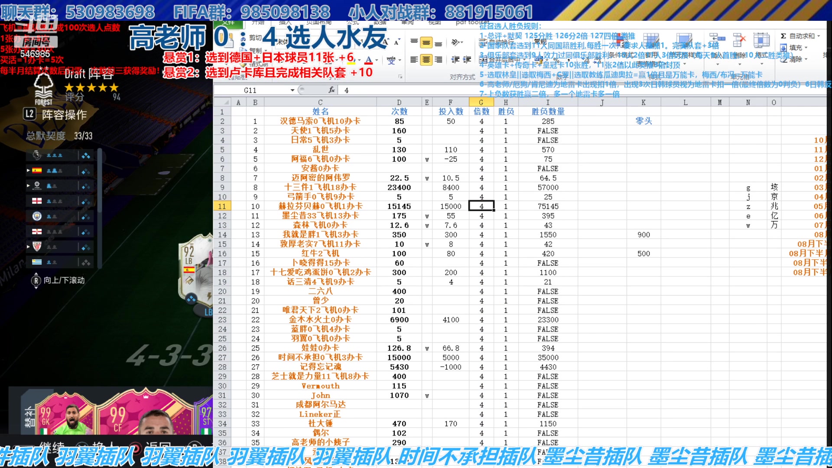832x468 pixels.
Task: Click the Manchester City badge row
Action: coord(60,216)
